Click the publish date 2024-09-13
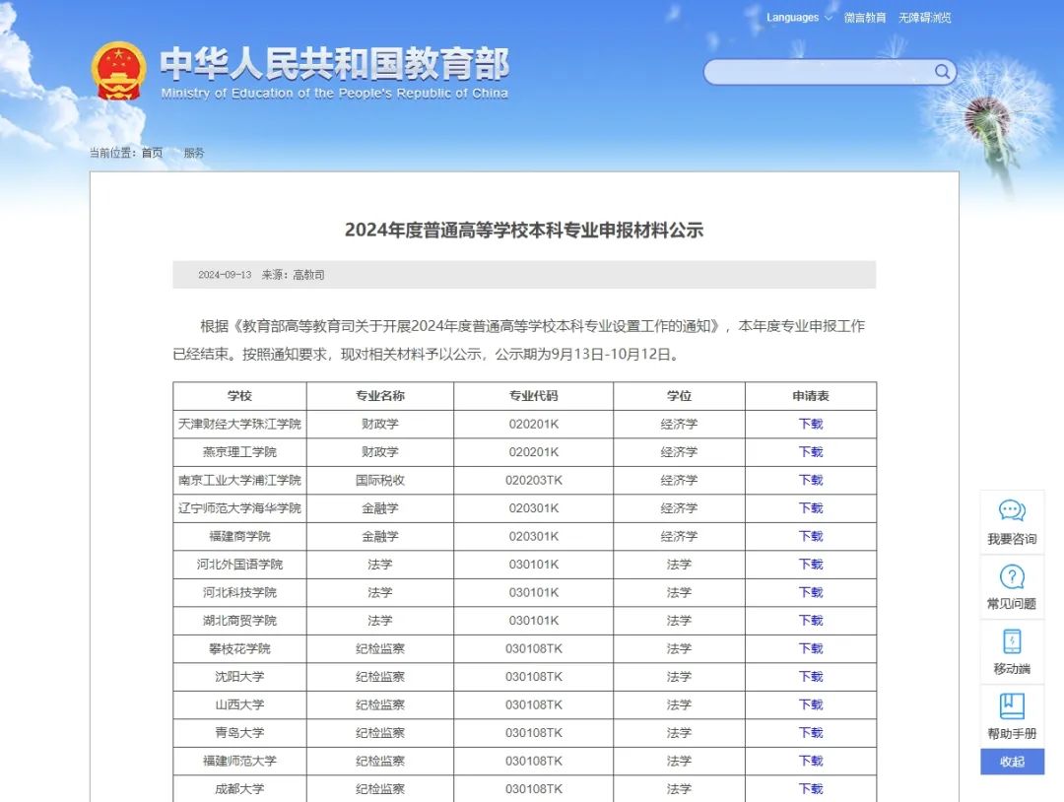This screenshot has height=802, width=1064. point(225,275)
